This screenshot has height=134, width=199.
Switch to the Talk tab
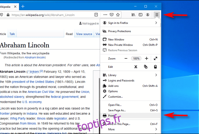(12, 34)
